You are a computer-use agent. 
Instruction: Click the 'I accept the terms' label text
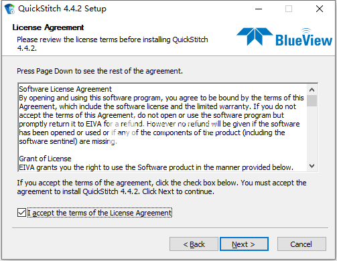tap(100, 213)
